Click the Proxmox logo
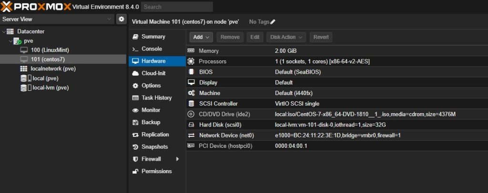This screenshot has height=193, width=488. [x=36, y=6]
